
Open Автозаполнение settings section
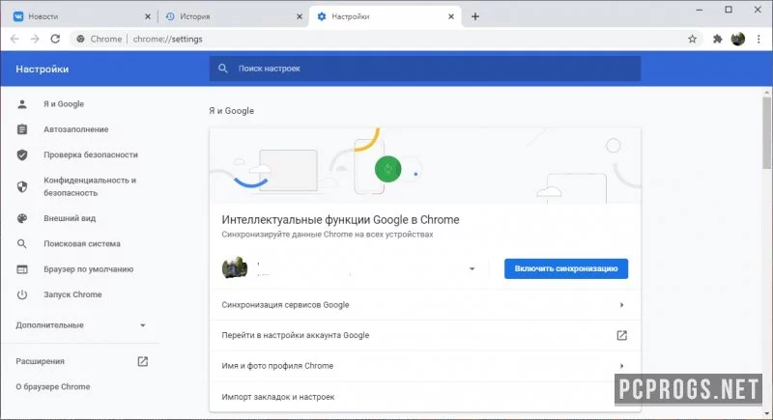pyautogui.click(x=75, y=129)
